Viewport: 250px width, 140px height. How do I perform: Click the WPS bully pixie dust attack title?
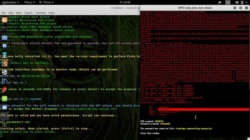coord(195,8)
